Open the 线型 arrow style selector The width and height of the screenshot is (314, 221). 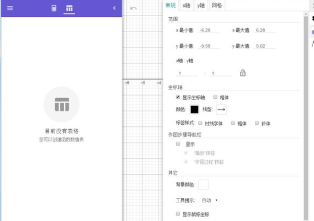coord(221,110)
